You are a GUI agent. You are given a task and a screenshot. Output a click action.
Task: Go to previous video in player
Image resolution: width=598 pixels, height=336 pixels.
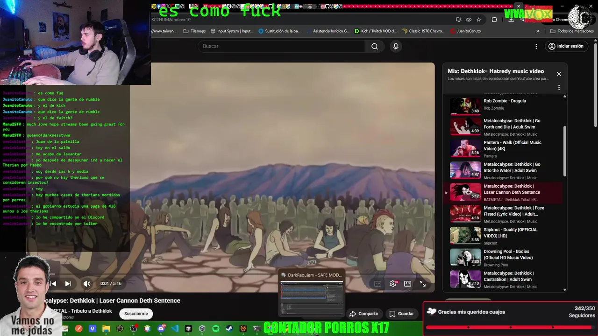coord(53,283)
